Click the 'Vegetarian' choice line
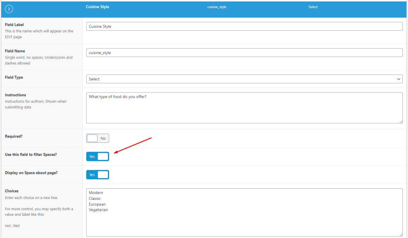The width and height of the screenshot is (408, 238). click(x=98, y=210)
